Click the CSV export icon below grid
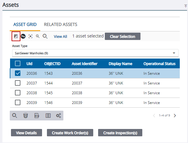Image resolution: width=188 pixels, height=143 pixels. [x=37, y=116]
